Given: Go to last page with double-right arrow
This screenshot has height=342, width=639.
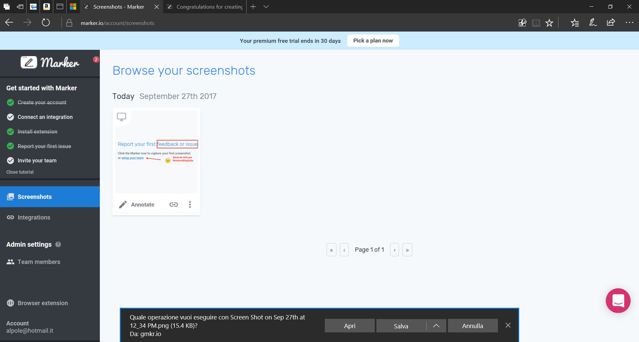Looking at the screenshot, I should coord(407,250).
